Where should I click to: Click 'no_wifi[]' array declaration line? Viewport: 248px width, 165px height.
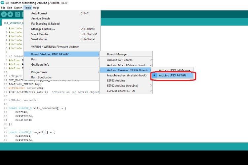pyautogui.click(x=32, y=132)
